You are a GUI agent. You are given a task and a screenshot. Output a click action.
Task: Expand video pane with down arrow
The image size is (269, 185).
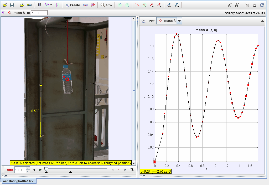coord(6,176)
